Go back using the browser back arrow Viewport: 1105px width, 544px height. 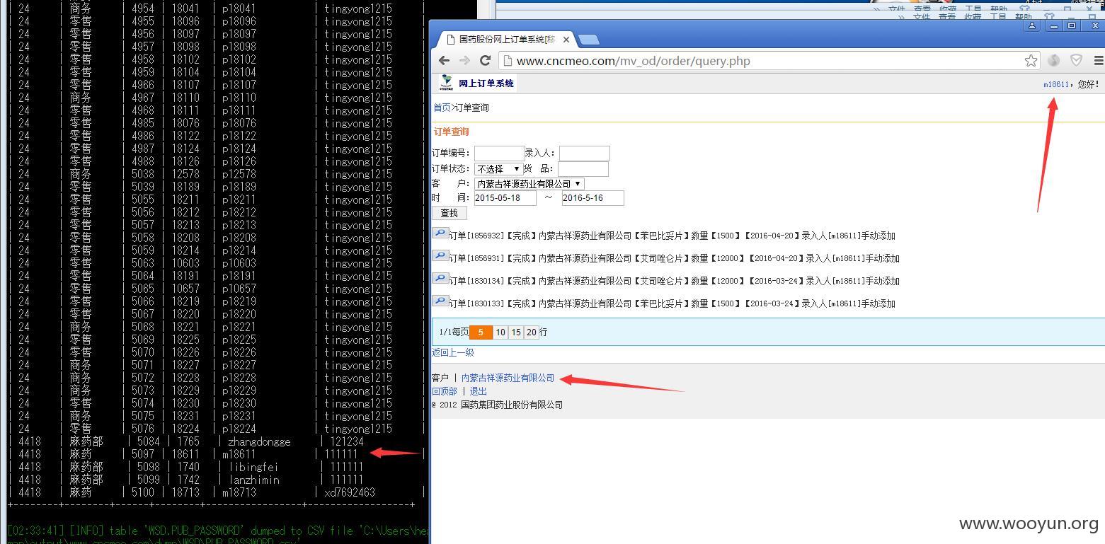tap(444, 61)
